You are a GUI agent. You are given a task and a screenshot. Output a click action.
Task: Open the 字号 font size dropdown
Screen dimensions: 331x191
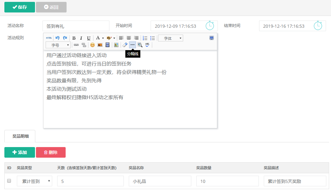[x=58, y=45]
